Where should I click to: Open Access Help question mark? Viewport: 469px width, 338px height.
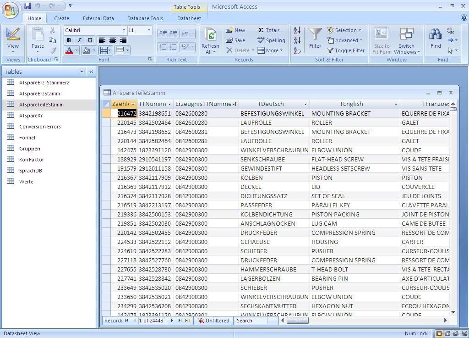click(x=464, y=18)
